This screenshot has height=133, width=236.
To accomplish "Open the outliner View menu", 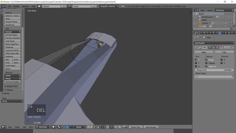I will coord(202,10).
